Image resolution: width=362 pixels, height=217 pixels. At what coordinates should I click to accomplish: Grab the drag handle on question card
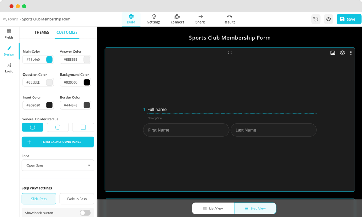(230, 53)
